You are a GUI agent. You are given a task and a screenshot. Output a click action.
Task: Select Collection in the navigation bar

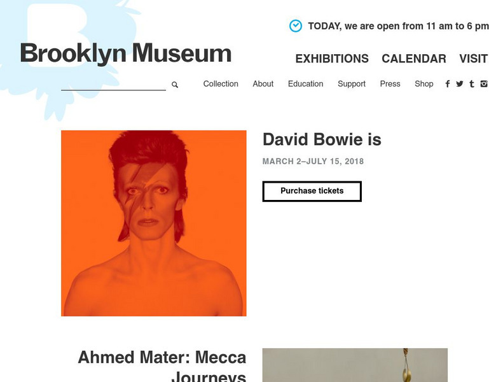pos(221,84)
